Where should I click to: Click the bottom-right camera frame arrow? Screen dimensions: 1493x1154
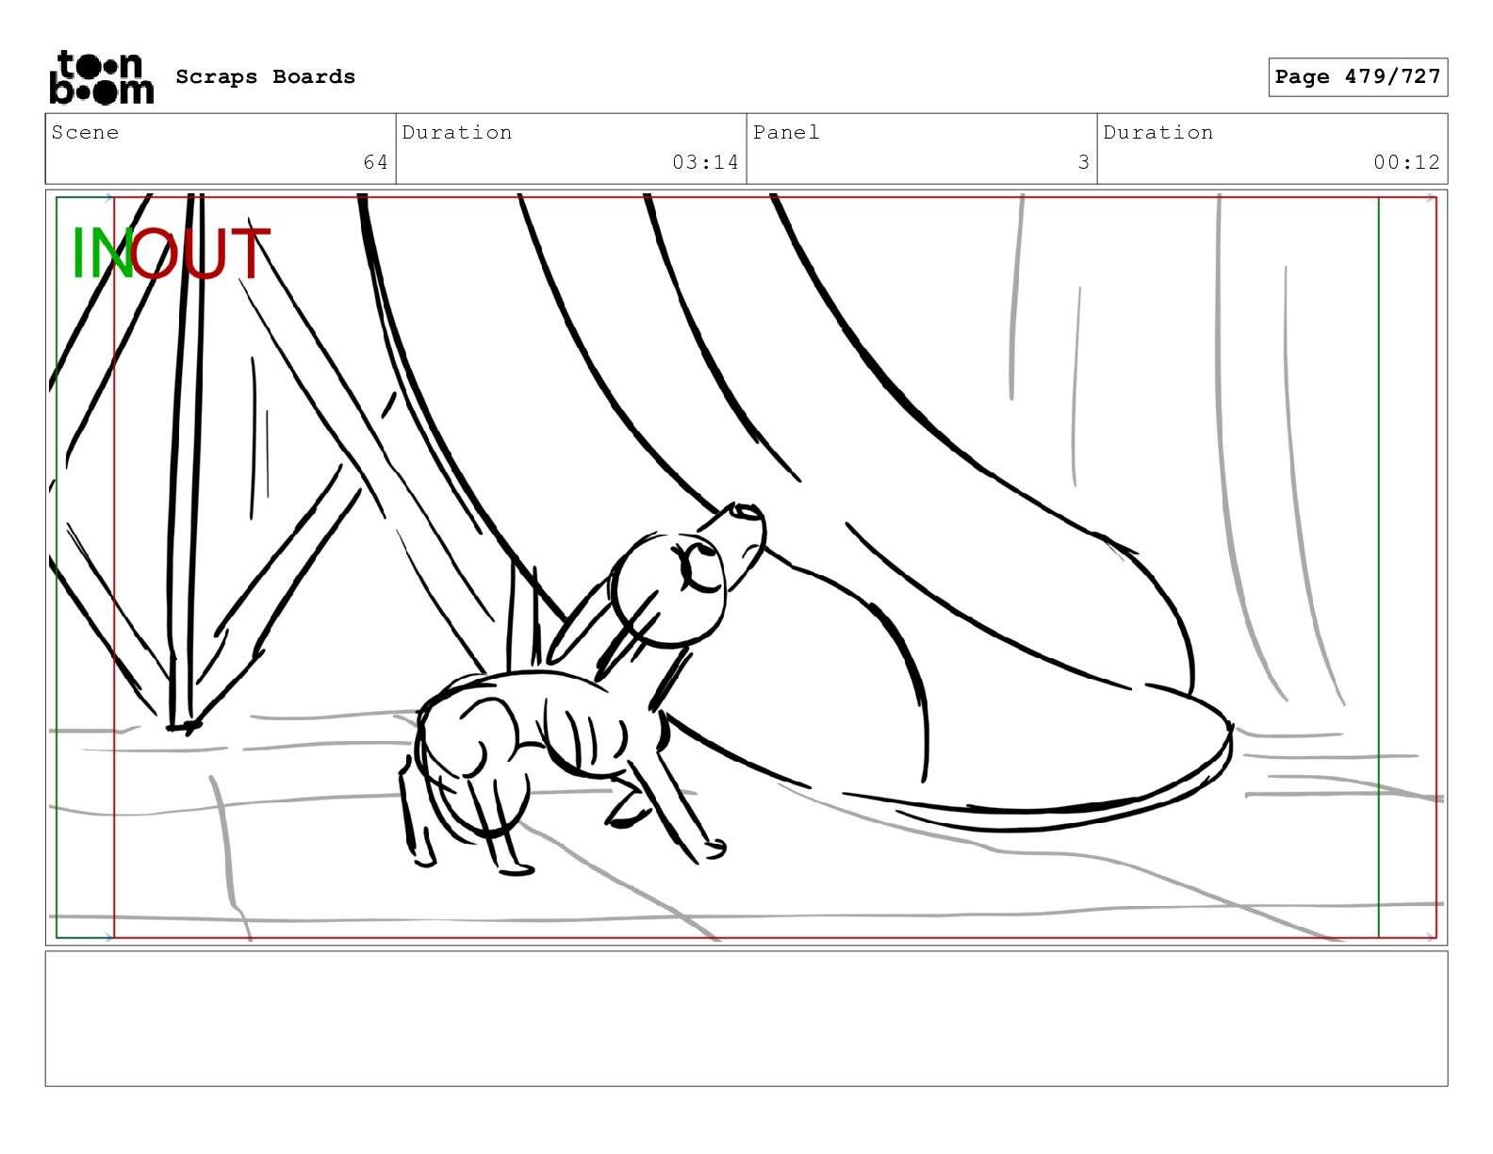click(x=1431, y=937)
